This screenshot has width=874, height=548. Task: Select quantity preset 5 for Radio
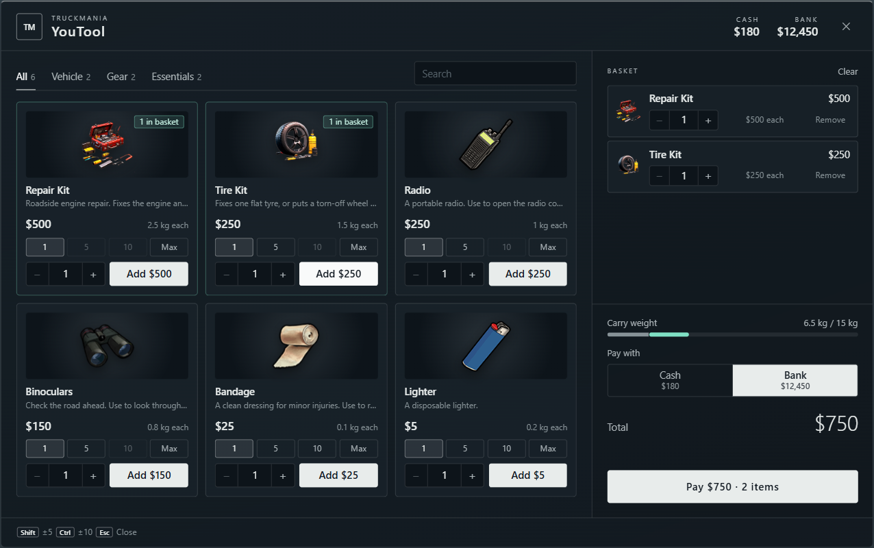tap(465, 247)
